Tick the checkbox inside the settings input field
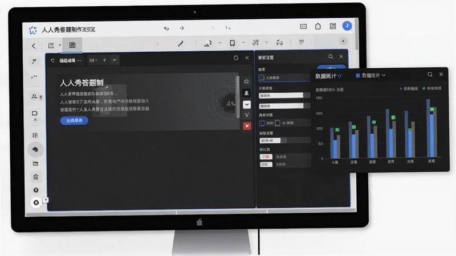The width and height of the screenshot is (456, 256). 262,77
